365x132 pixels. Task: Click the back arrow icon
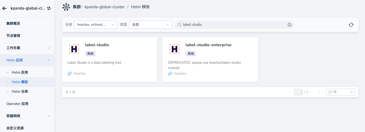pos(5,8)
